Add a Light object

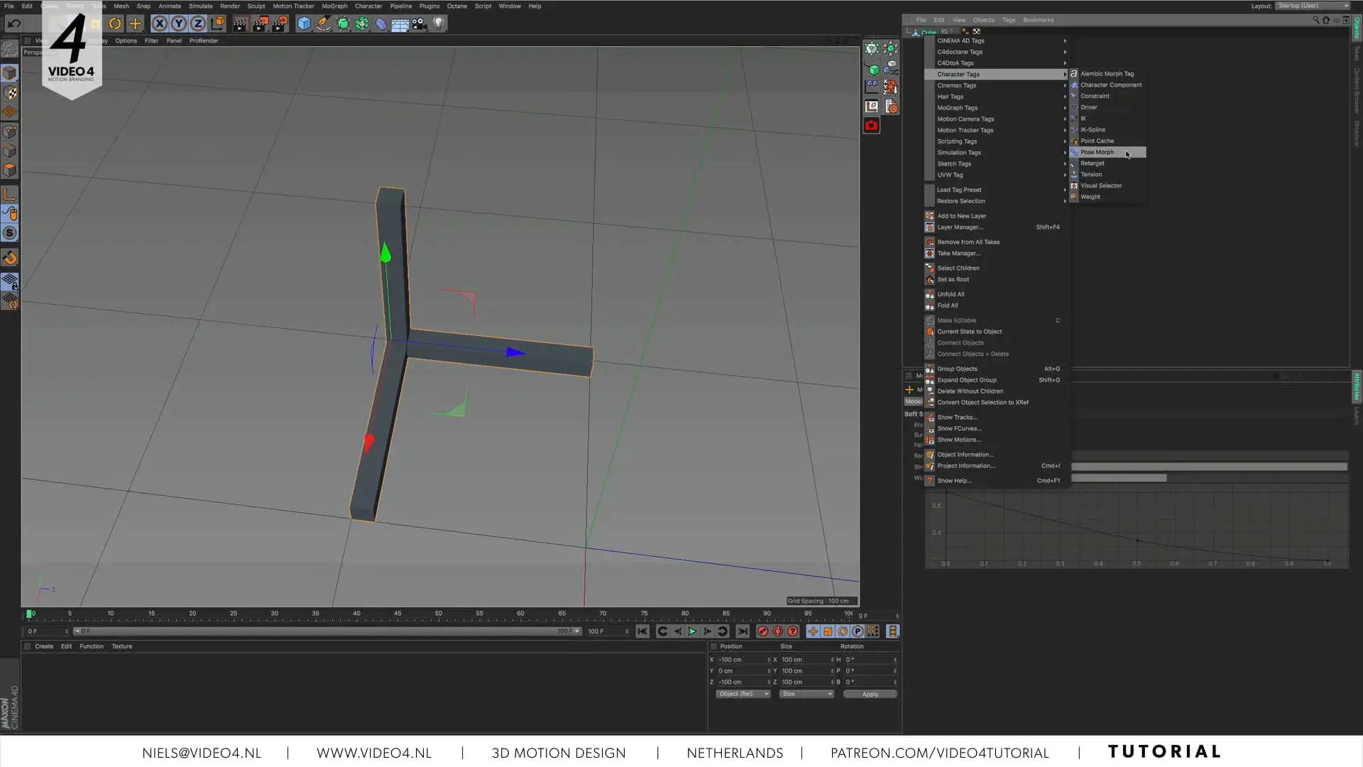tap(439, 23)
